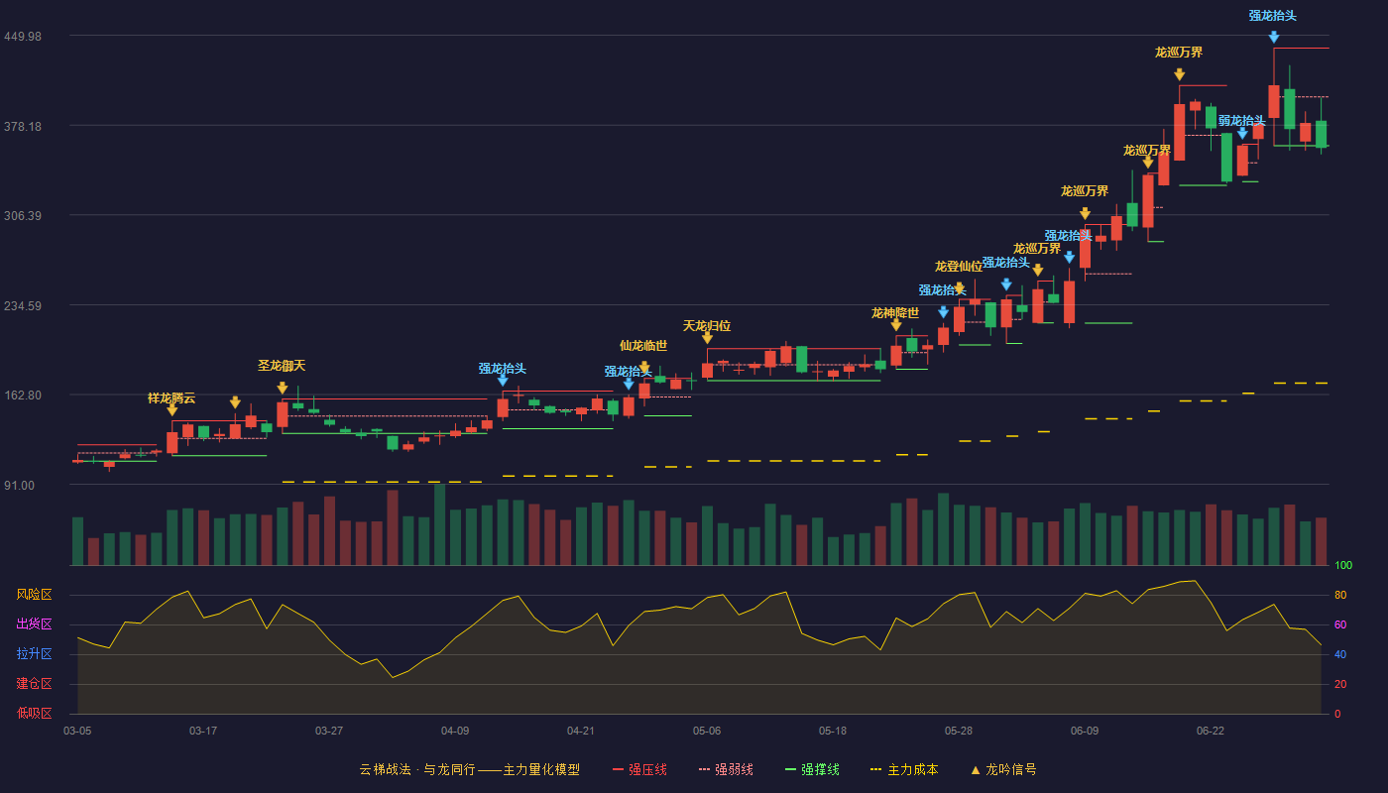
Task: Click the 06-22 date axis label
Action: coord(1211,731)
